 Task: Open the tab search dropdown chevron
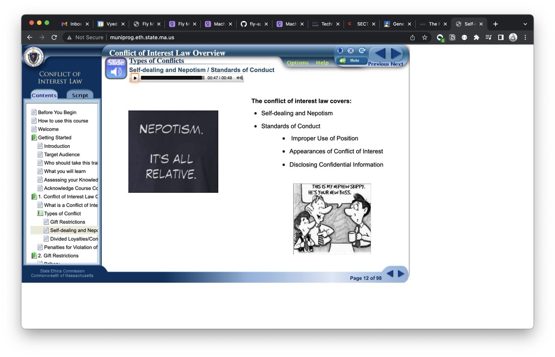(525, 24)
